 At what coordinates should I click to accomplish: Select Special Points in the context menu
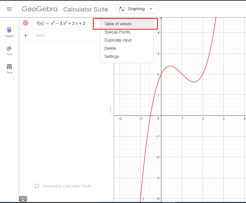[x=117, y=32]
